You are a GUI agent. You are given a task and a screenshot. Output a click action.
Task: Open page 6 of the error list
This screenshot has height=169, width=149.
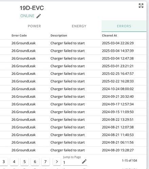(35, 162)
